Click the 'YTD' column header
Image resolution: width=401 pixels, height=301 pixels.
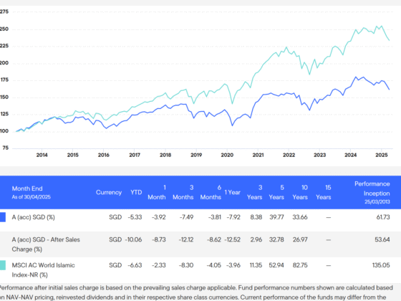click(x=136, y=193)
